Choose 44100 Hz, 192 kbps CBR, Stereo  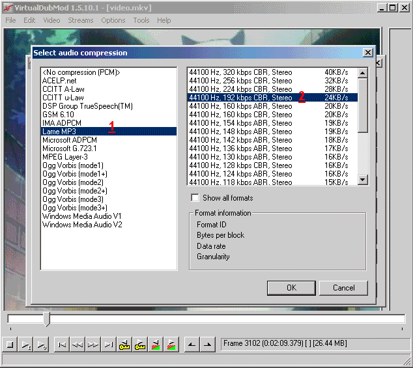point(272,98)
